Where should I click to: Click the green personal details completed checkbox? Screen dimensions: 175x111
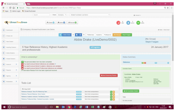coord(22,62)
